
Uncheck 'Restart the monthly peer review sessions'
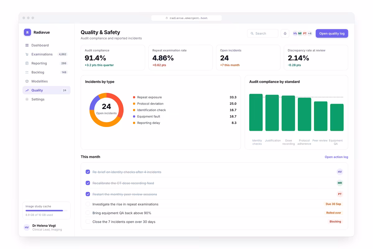(x=88, y=194)
